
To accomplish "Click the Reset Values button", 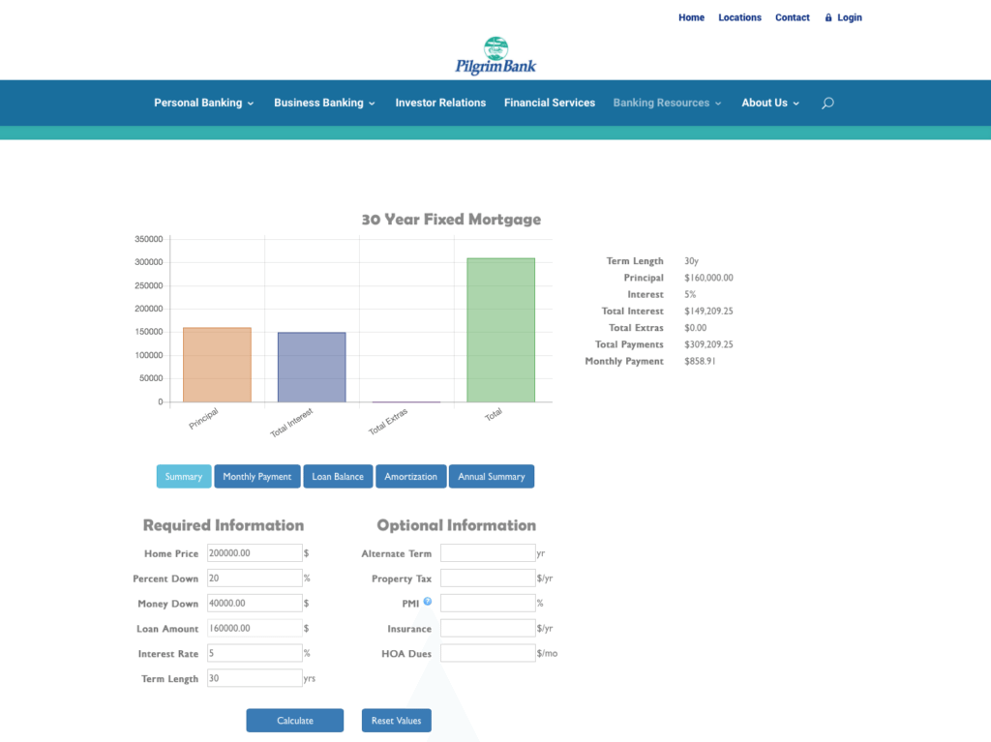I will [x=397, y=721].
